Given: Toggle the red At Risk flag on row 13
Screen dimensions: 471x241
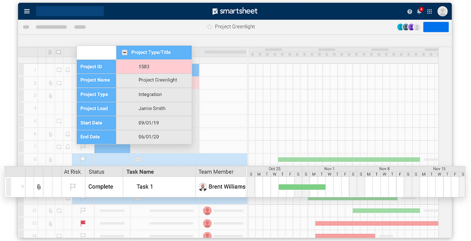Looking at the screenshot, I should tap(83, 223).
